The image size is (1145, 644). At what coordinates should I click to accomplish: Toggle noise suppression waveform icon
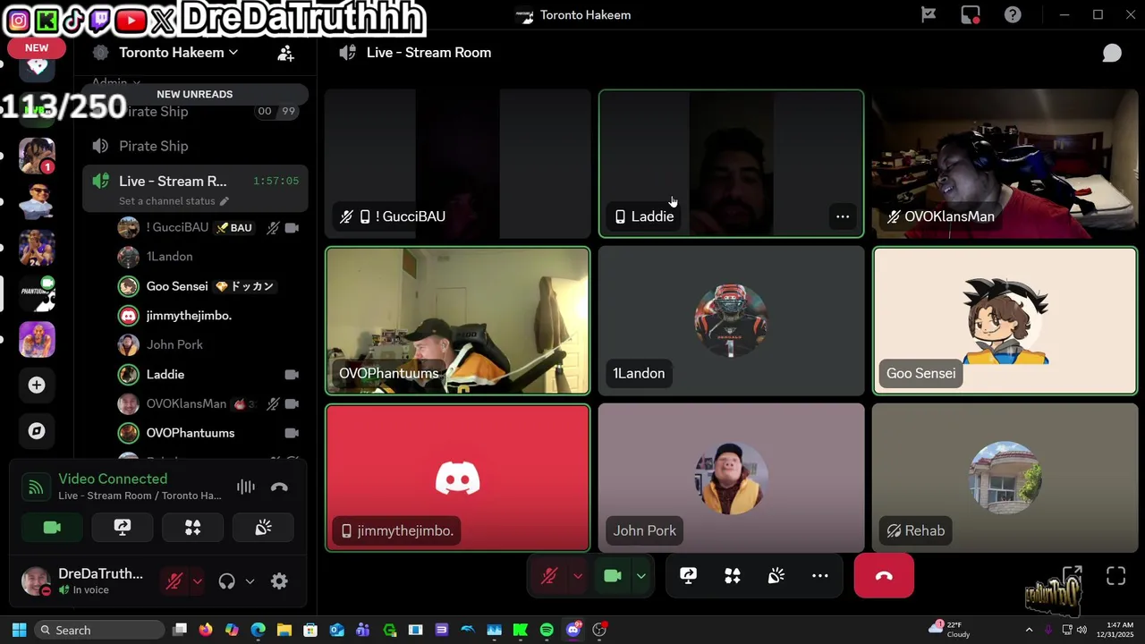click(x=246, y=487)
